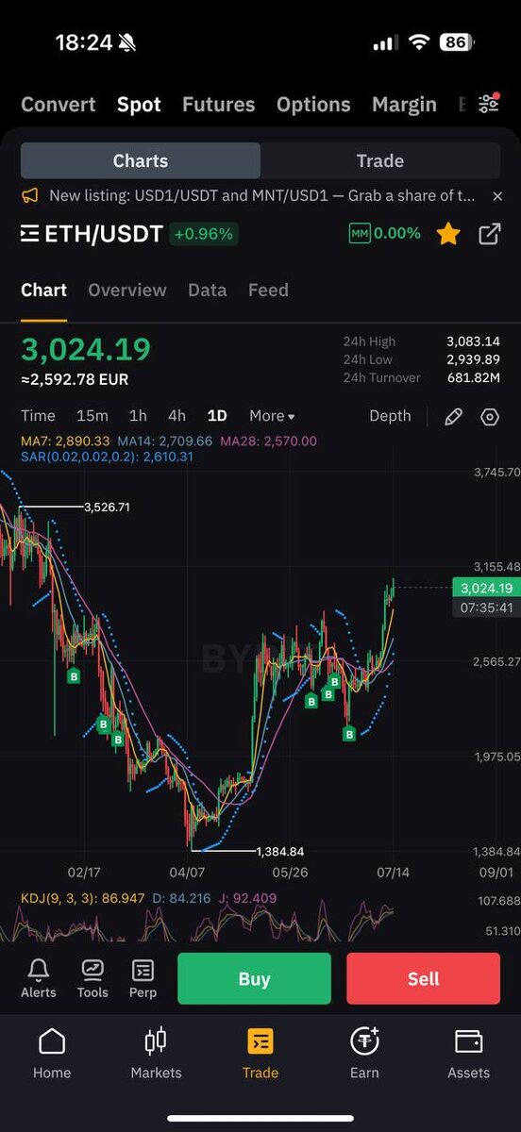Tap the lowest B marker before 07/14
The height and width of the screenshot is (1132, 521).
[348, 733]
